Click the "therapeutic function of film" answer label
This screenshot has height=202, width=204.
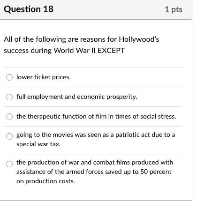click(x=96, y=117)
